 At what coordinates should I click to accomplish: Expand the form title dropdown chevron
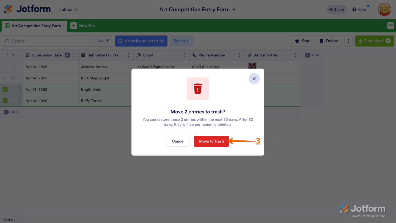[234, 9]
